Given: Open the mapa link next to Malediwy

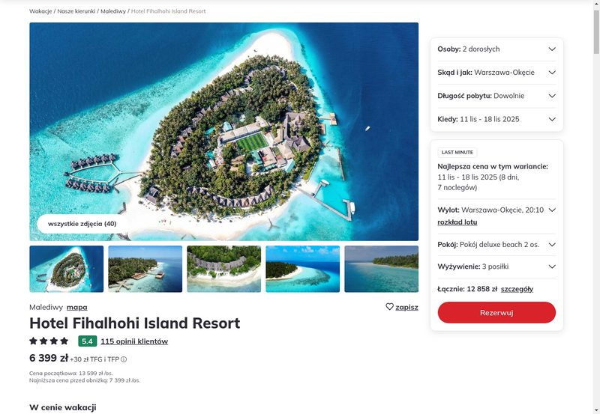Looking at the screenshot, I should pos(77,307).
